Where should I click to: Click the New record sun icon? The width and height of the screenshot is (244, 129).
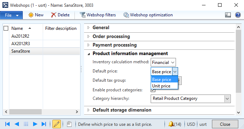point(31,15)
